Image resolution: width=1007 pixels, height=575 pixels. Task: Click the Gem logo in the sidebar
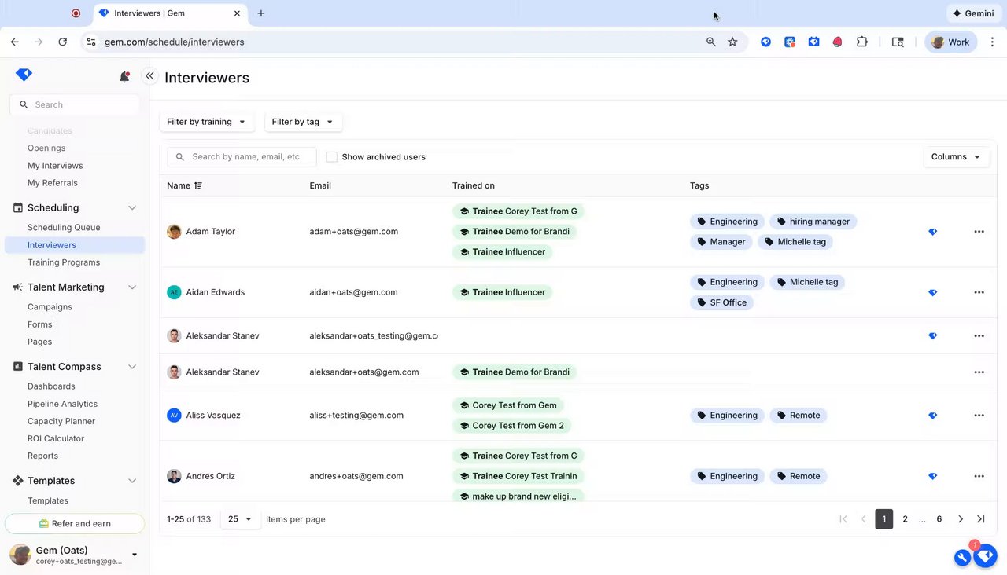coord(24,75)
